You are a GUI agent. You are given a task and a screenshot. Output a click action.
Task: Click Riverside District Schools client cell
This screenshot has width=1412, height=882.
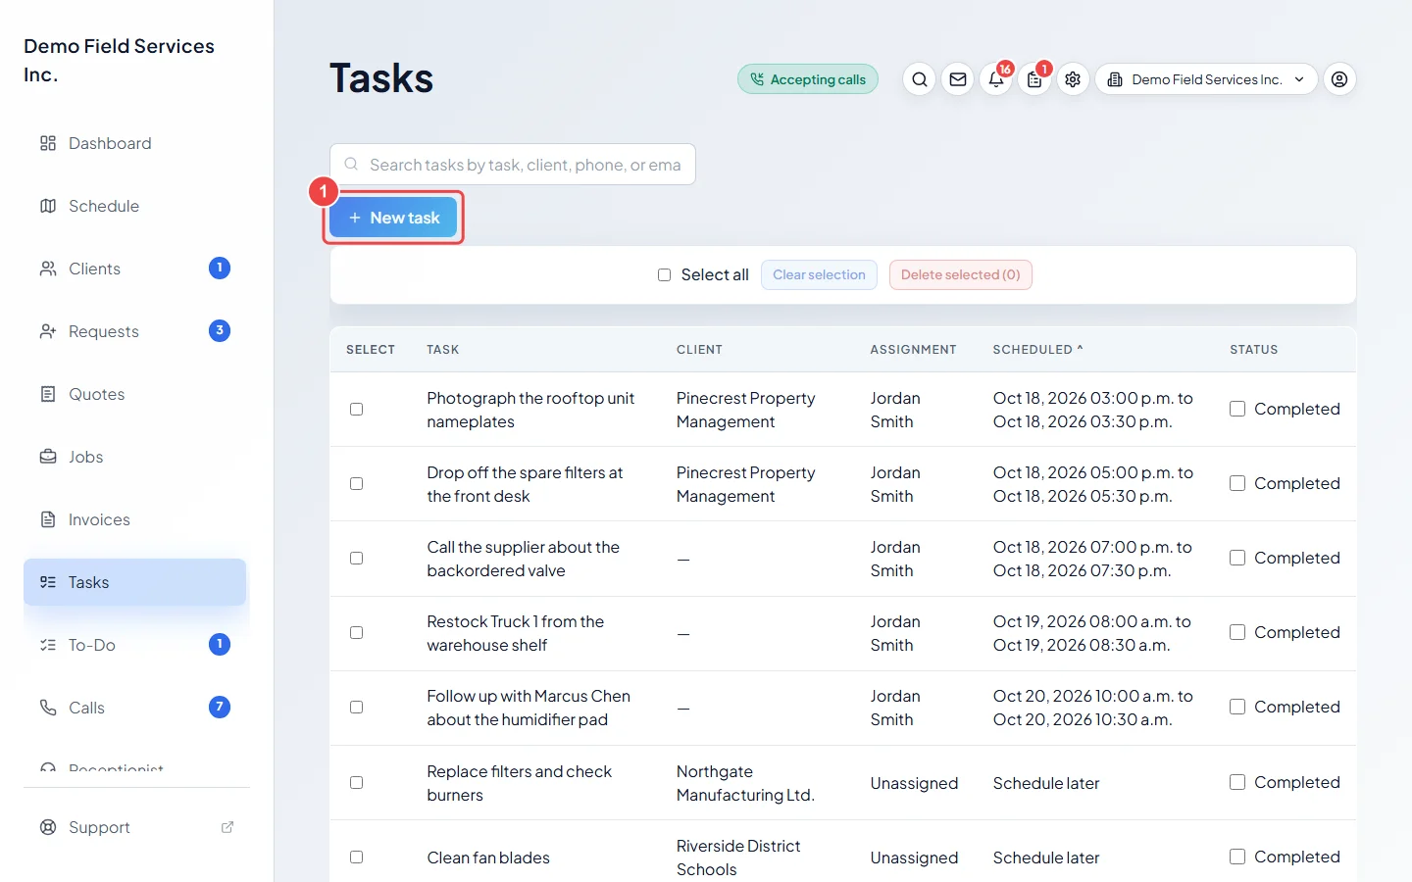click(738, 857)
